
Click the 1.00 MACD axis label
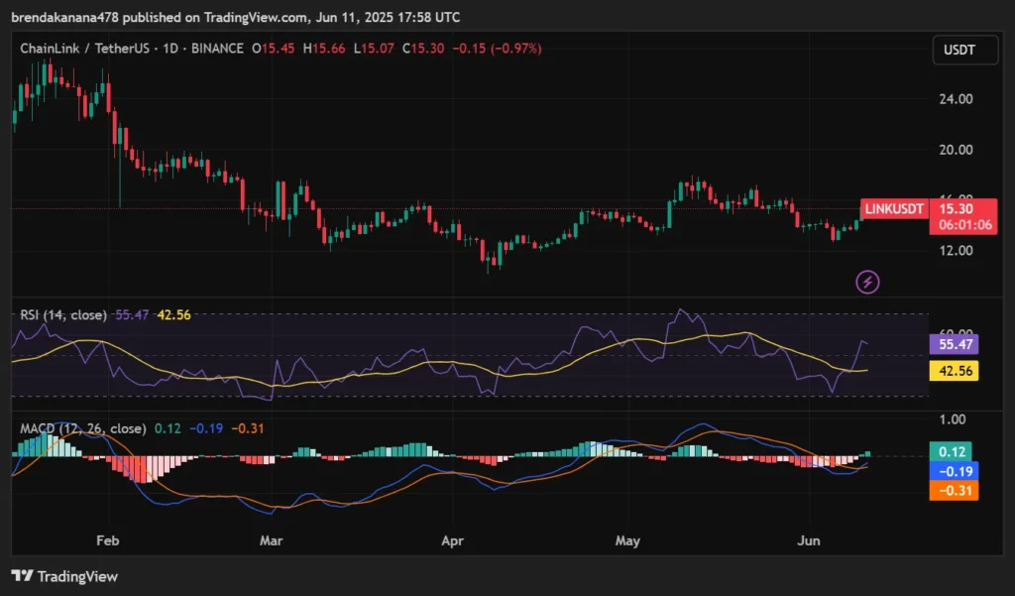coord(953,419)
